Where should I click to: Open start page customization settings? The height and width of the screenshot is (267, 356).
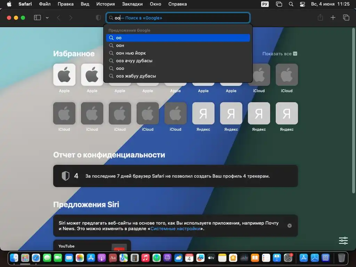pos(343,241)
